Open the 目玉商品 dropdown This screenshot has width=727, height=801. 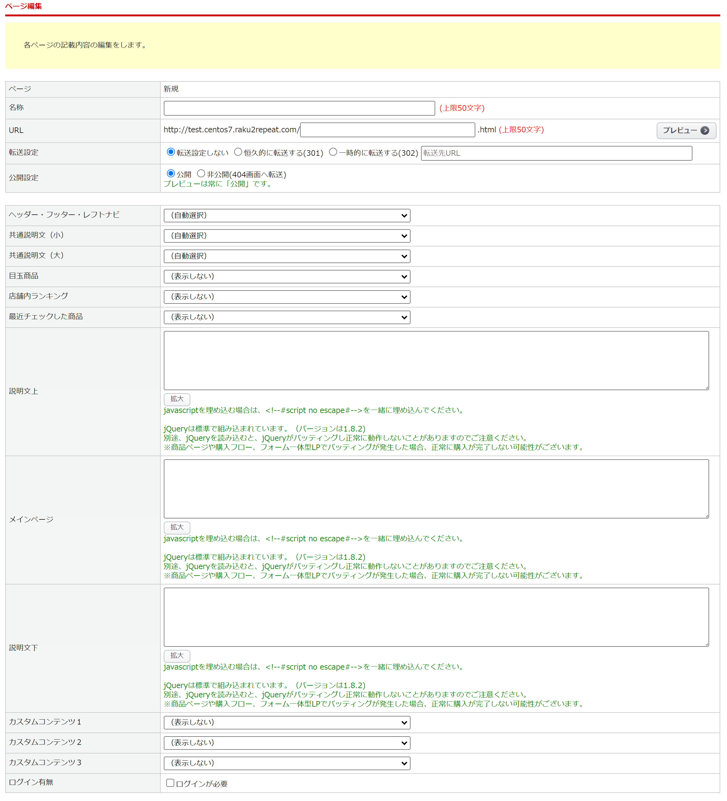click(287, 277)
